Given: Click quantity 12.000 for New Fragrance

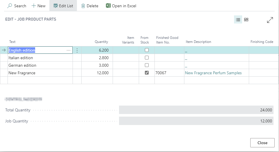Looking at the screenshot, I should [97, 73].
